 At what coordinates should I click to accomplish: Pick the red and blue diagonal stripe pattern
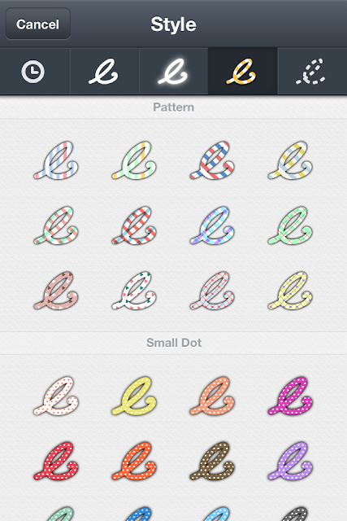tap(213, 160)
